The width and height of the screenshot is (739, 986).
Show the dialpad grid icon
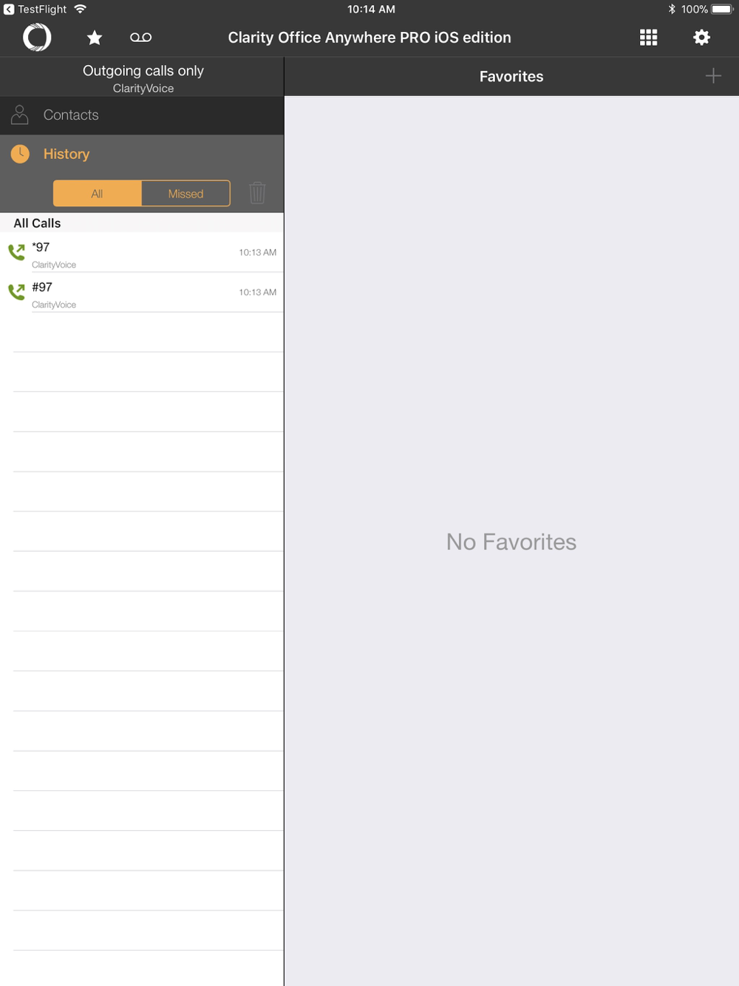(648, 38)
